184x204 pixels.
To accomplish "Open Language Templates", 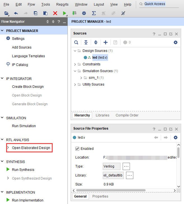I will (x=29, y=56).
